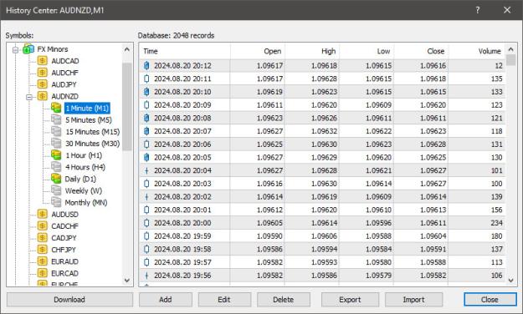Click the CHFJPY symbol coin icon
The image size is (523, 314).
pyautogui.click(x=43, y=250)
